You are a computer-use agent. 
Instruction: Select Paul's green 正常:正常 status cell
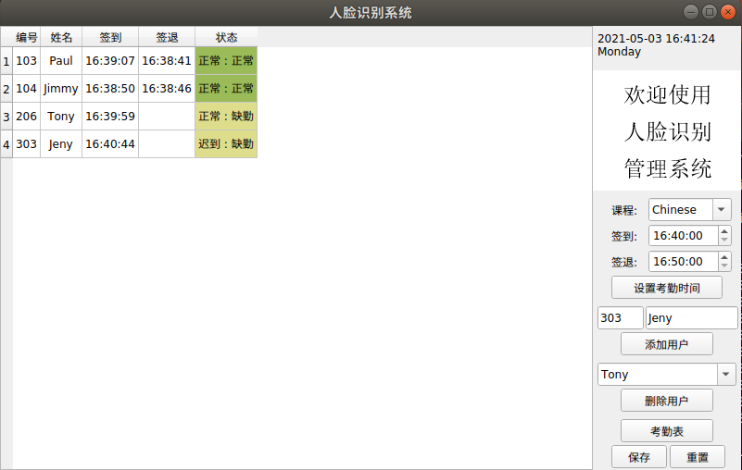tap(226, 61)
